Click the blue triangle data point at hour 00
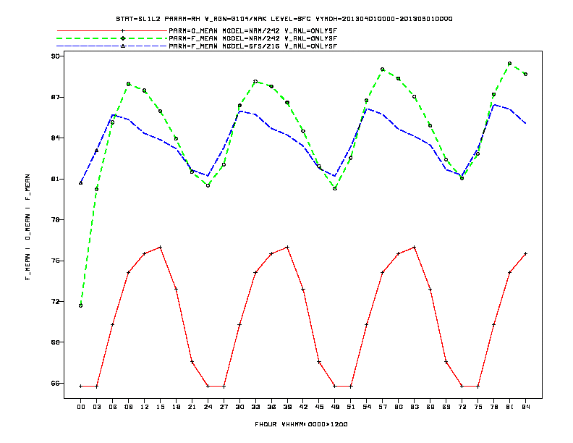 click(81, 182)
